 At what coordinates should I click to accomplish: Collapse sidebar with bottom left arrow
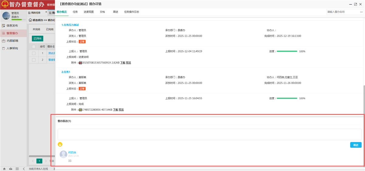(x=24, y=169)
